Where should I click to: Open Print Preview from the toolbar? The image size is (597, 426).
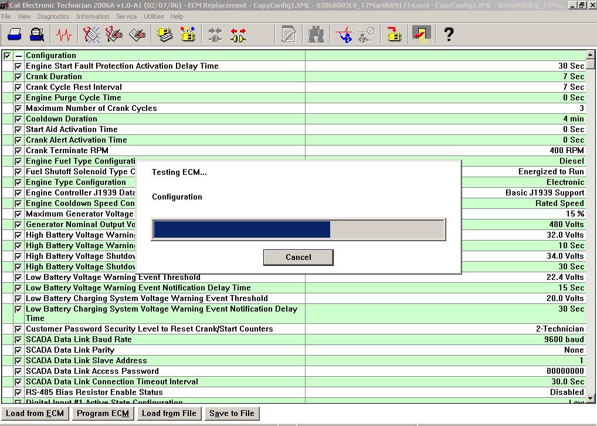37,35
